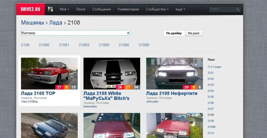Select the 21081 modification link
The height and width of the screenshot is (138, 267).
point(64,45)
